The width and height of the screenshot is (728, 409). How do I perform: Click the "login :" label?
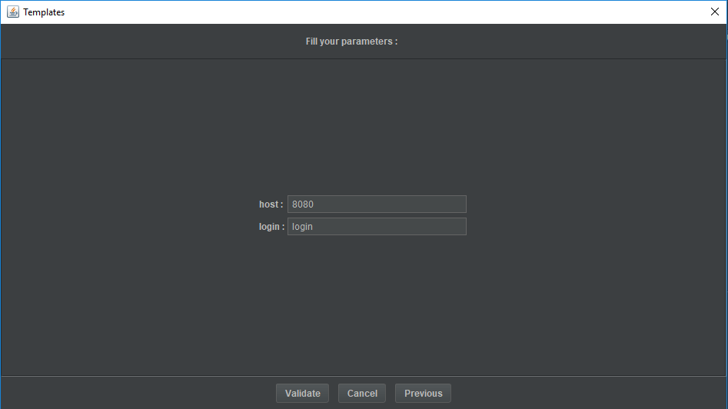[x=271, y=227]
